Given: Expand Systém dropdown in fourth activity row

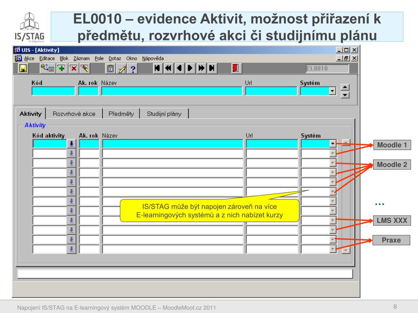Looking at the screenshot, I should 332,172.
